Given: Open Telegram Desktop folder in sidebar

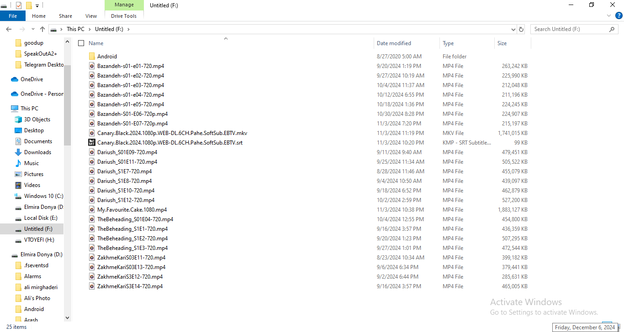Looking at the screenshot, I should (44, 65).
